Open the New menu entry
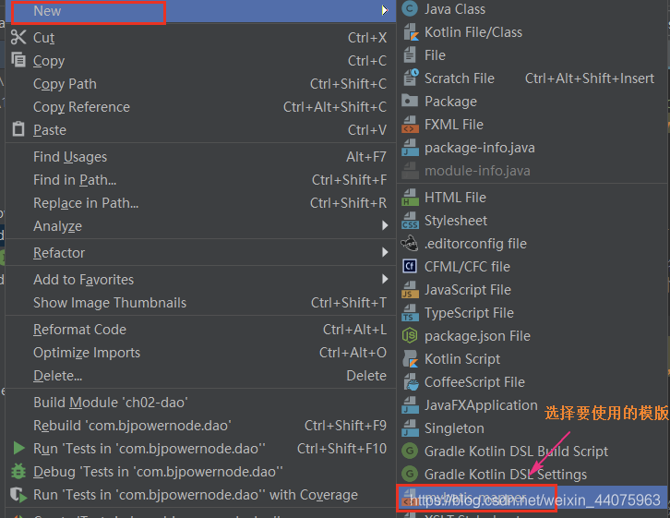This screenshot has width=670, height=518. (x=201, y=11)
